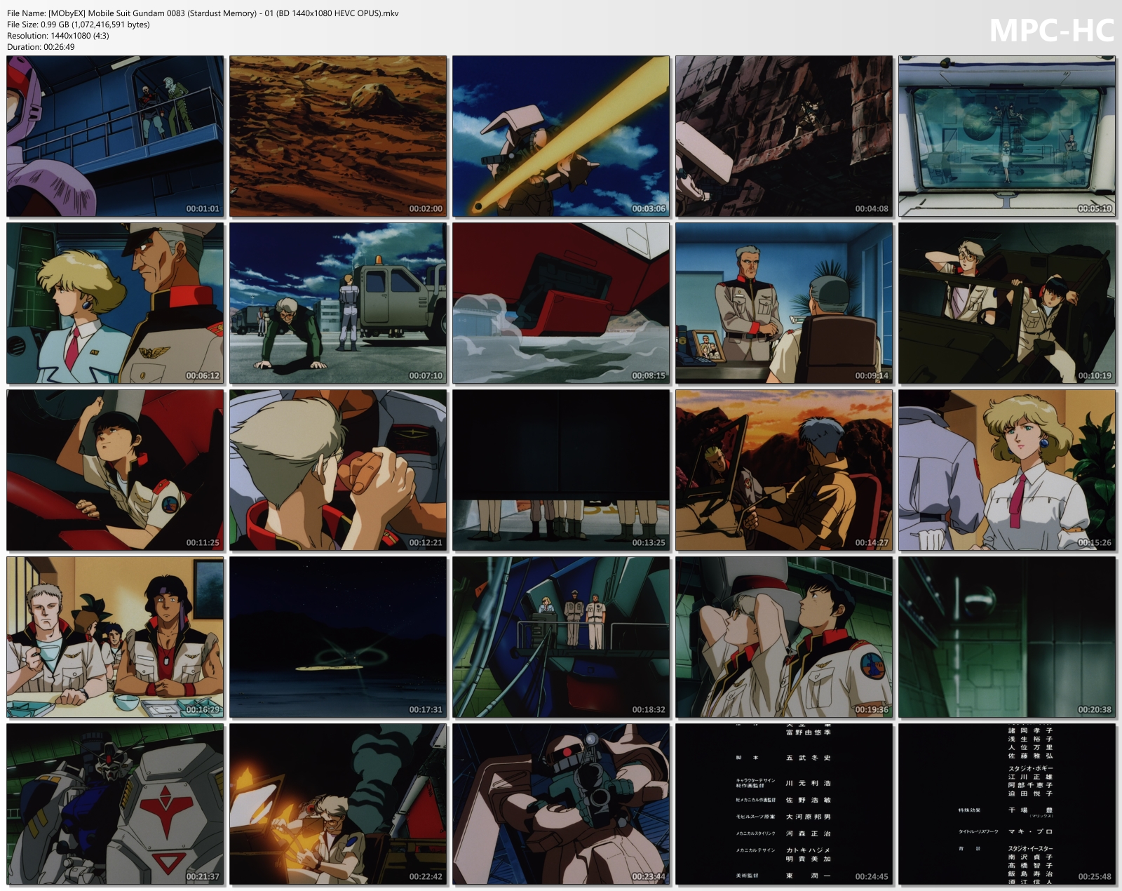Pick the credits thumbnail at 00:24:45
Image resolution: width=1122 pixels, height=891 pixels.
(x=784, y=804)
